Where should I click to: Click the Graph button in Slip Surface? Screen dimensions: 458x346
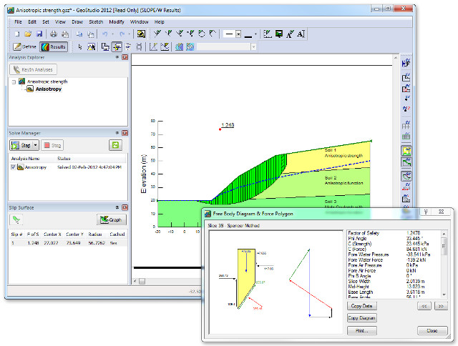click(112, 219)
